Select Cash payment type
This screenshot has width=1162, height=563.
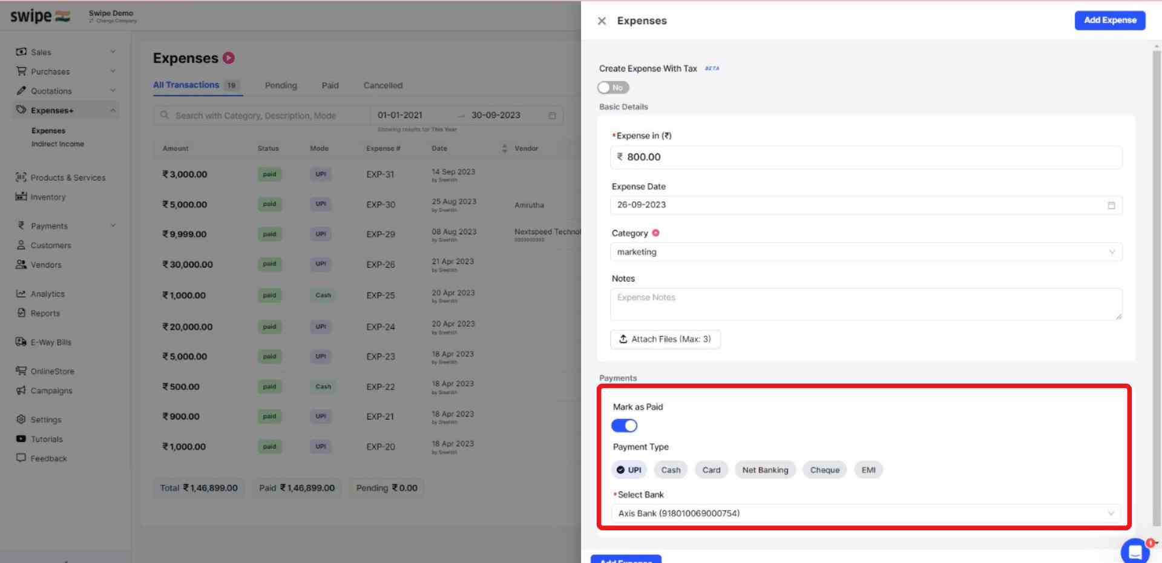pyautogui.click(x=671, y=470)
